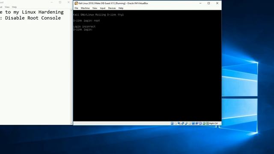274x154 pixels.
Task: Open the View menu in VirtualBox
Action: [95, 8]
